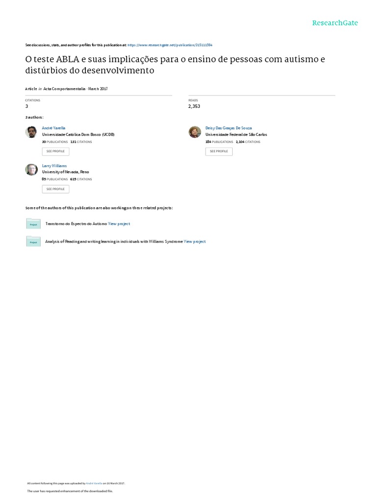Open the researchgate.net publication URL
Viewport: 377px width, 502px height.
[x=170, y=45]
